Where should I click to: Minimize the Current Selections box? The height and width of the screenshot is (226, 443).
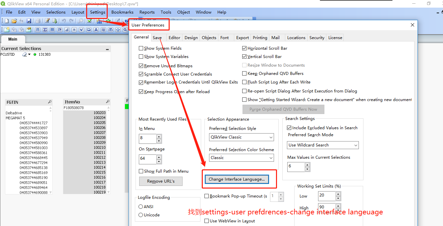point(107,49)
